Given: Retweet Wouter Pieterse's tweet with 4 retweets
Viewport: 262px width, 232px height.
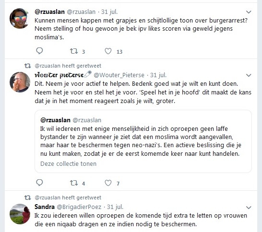Looking at the screenshot, I should [x=74, y=183].
